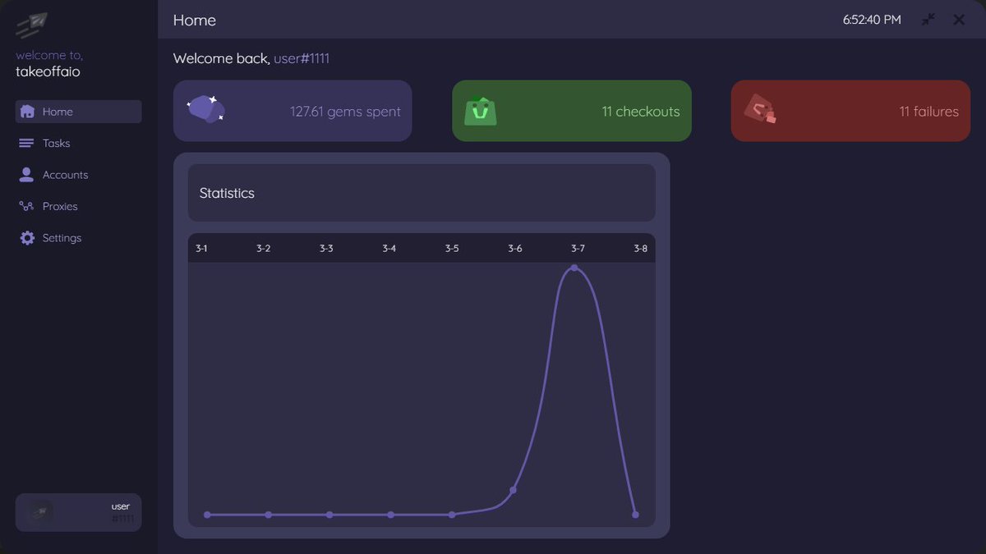Click the purple gems icon
Viewport: 986px width, 554px height.
coord(205,109)
